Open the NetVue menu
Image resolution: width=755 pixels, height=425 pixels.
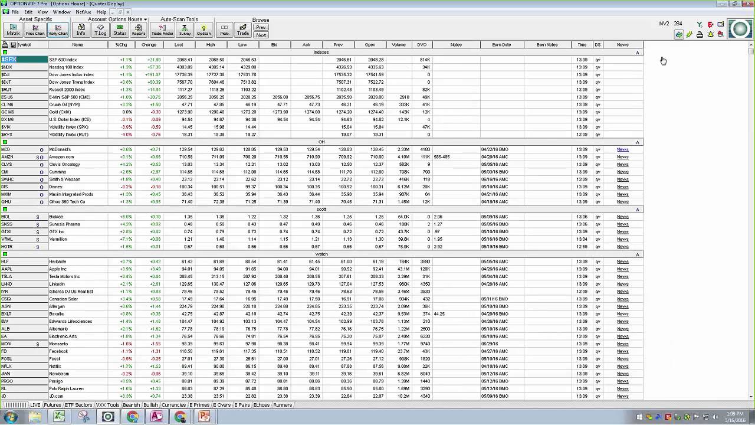[x=83, y=12]
